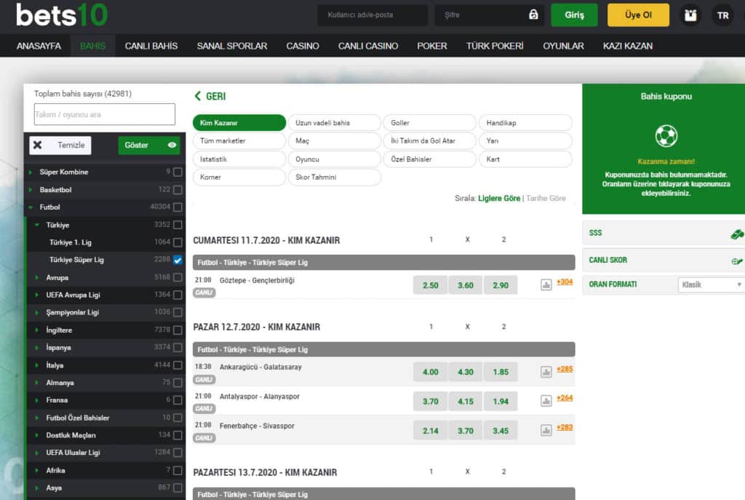Viewport: 745px width, 500px height.
Task: Click the team/player search field
Action: pos(105,114)
